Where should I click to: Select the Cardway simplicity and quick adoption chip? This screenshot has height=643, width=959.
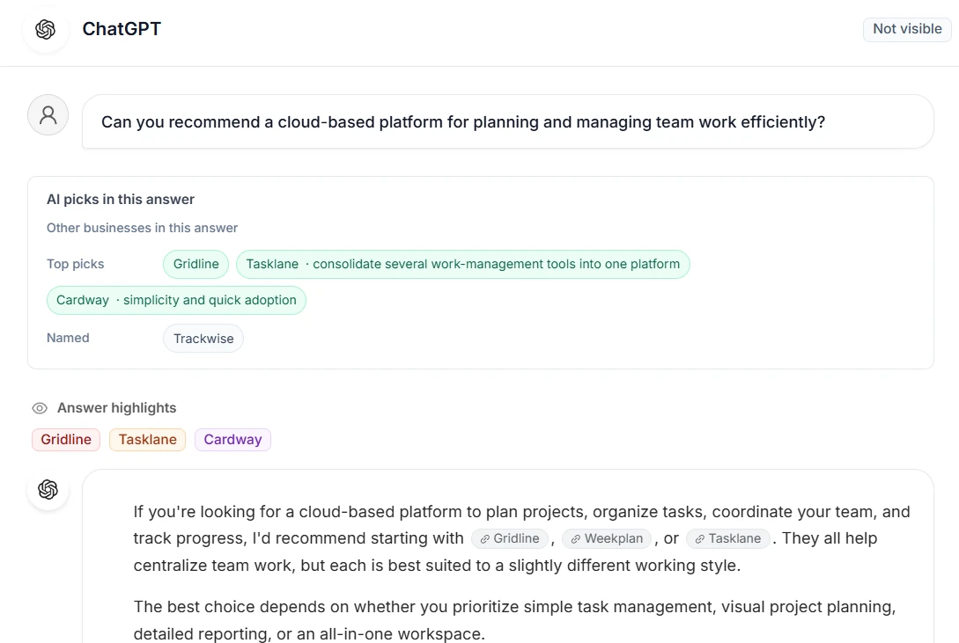[x=176, y=301]
